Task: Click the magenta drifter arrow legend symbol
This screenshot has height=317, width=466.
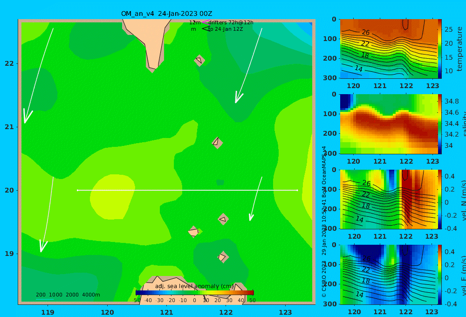Action: (x=206, y=22)
